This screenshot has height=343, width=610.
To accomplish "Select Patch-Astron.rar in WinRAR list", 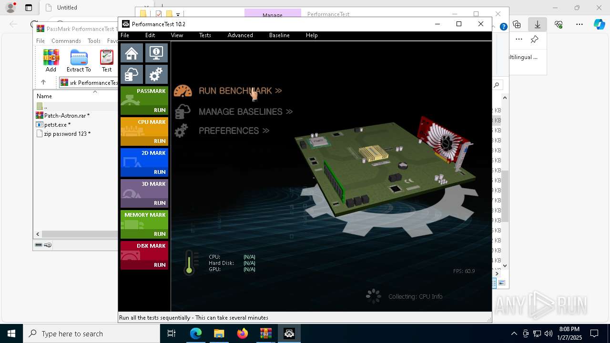I will click(67, 115).
